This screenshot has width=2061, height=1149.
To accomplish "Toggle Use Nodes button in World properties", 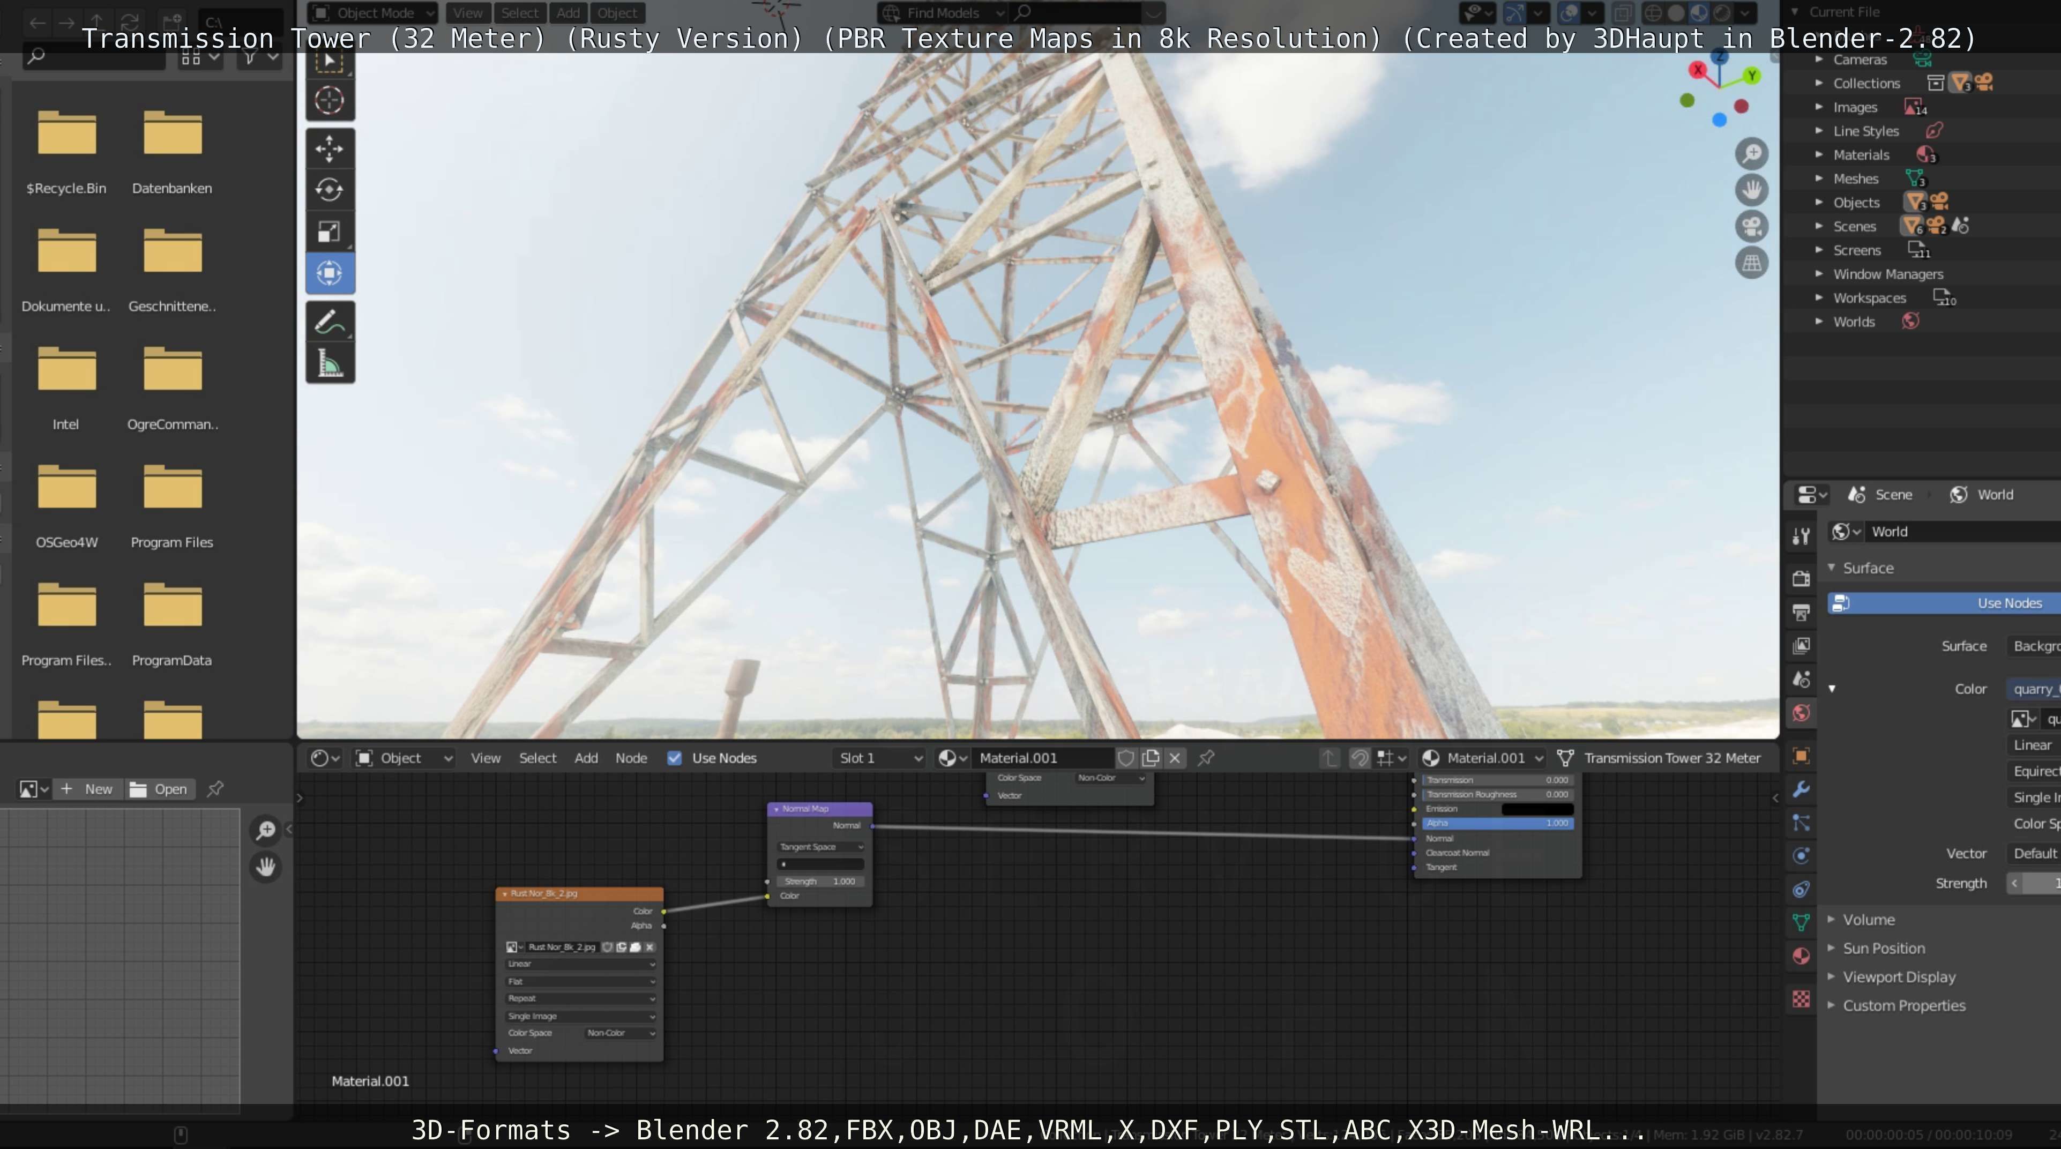I will coord(1944,603).
